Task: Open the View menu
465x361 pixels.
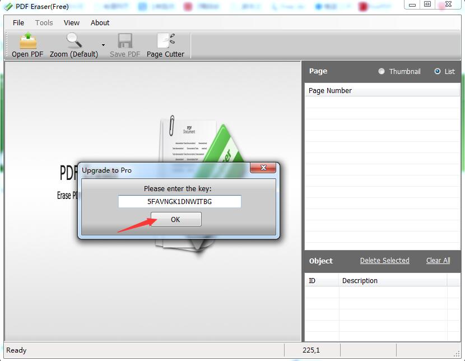Action: click(x=72, y=23)
